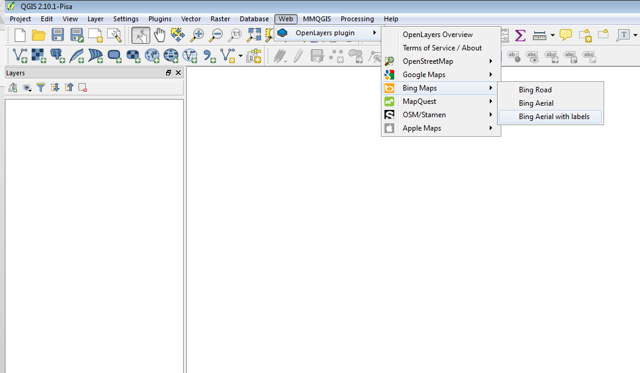Click the New Bookmark icon

click(585, 35)
